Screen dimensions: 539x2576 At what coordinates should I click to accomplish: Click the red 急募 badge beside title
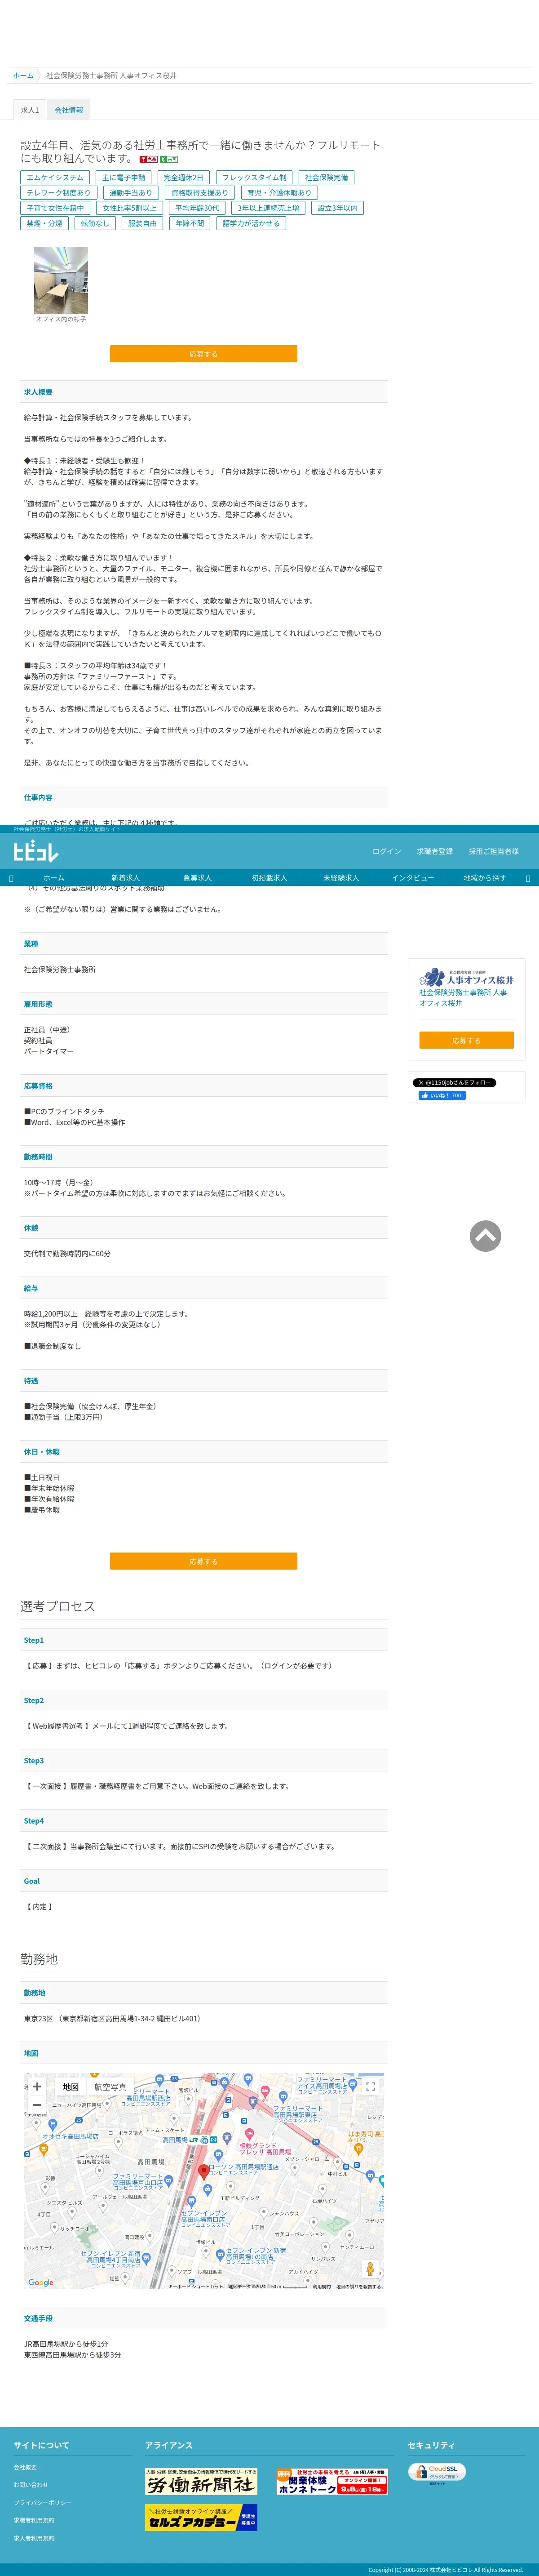tap(148, 159)
